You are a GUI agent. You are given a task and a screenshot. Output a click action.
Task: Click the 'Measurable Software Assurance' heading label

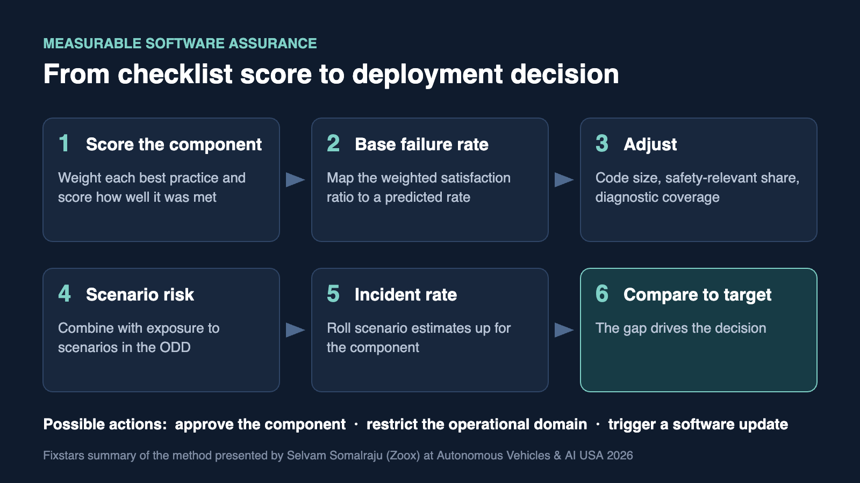(180, 43)
